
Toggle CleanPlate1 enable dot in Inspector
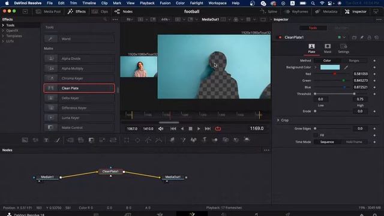click(x=280, y=37)
